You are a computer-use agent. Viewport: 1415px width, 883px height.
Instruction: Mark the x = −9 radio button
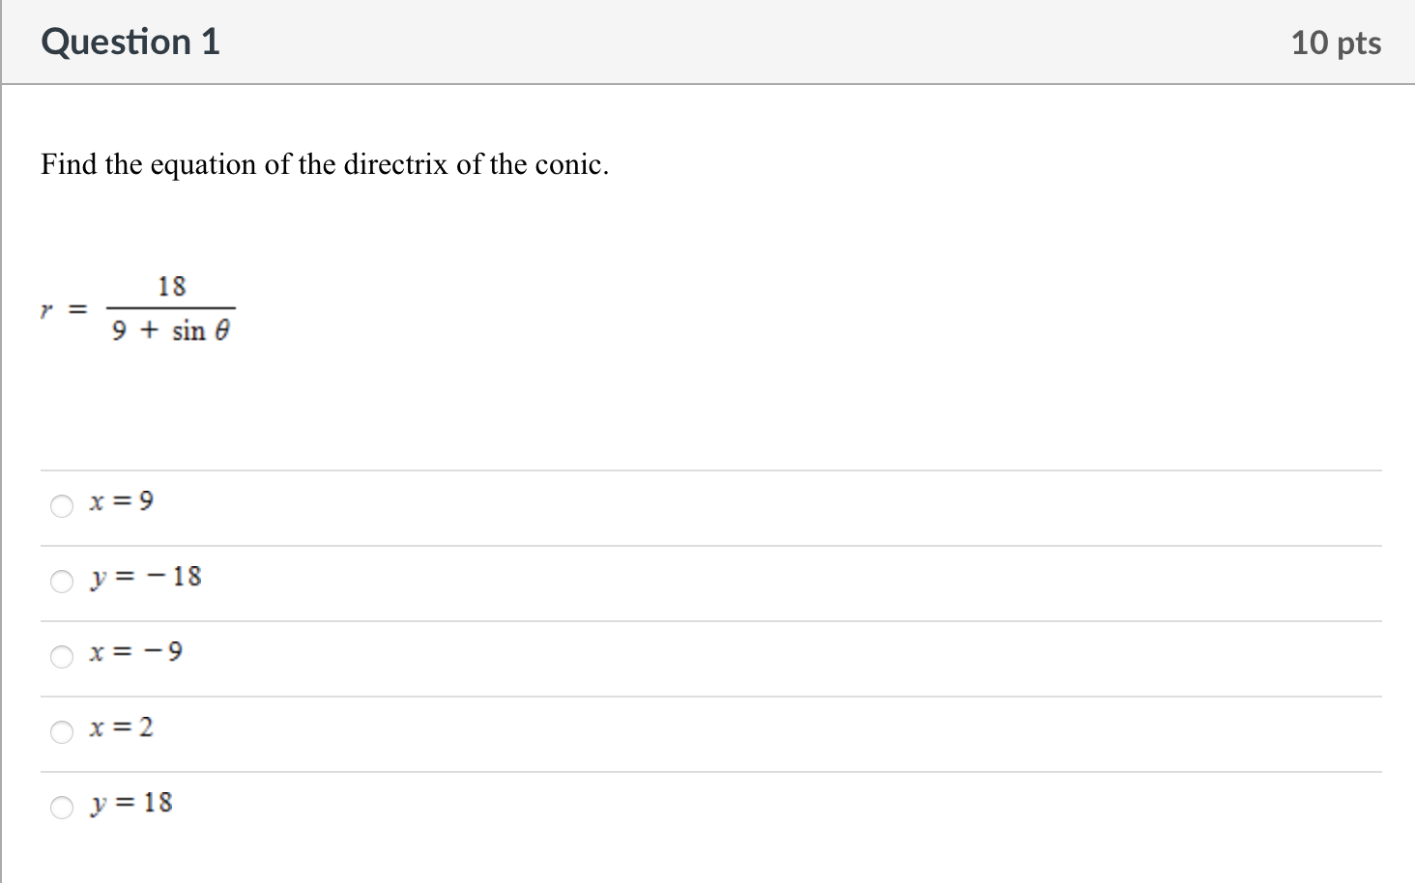(x=62, y=657)
